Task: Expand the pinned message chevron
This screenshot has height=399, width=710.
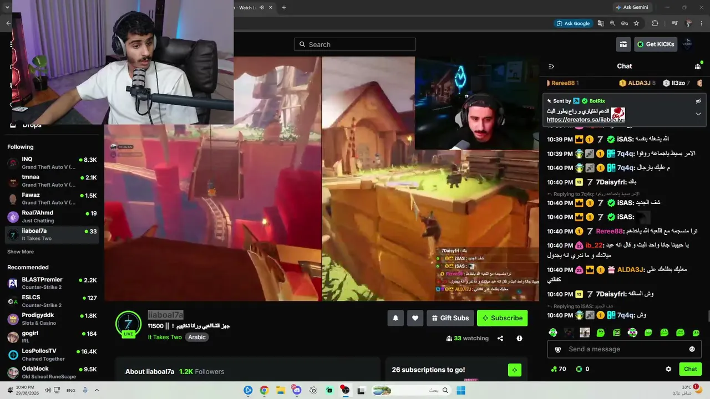Action: (698, 114)
